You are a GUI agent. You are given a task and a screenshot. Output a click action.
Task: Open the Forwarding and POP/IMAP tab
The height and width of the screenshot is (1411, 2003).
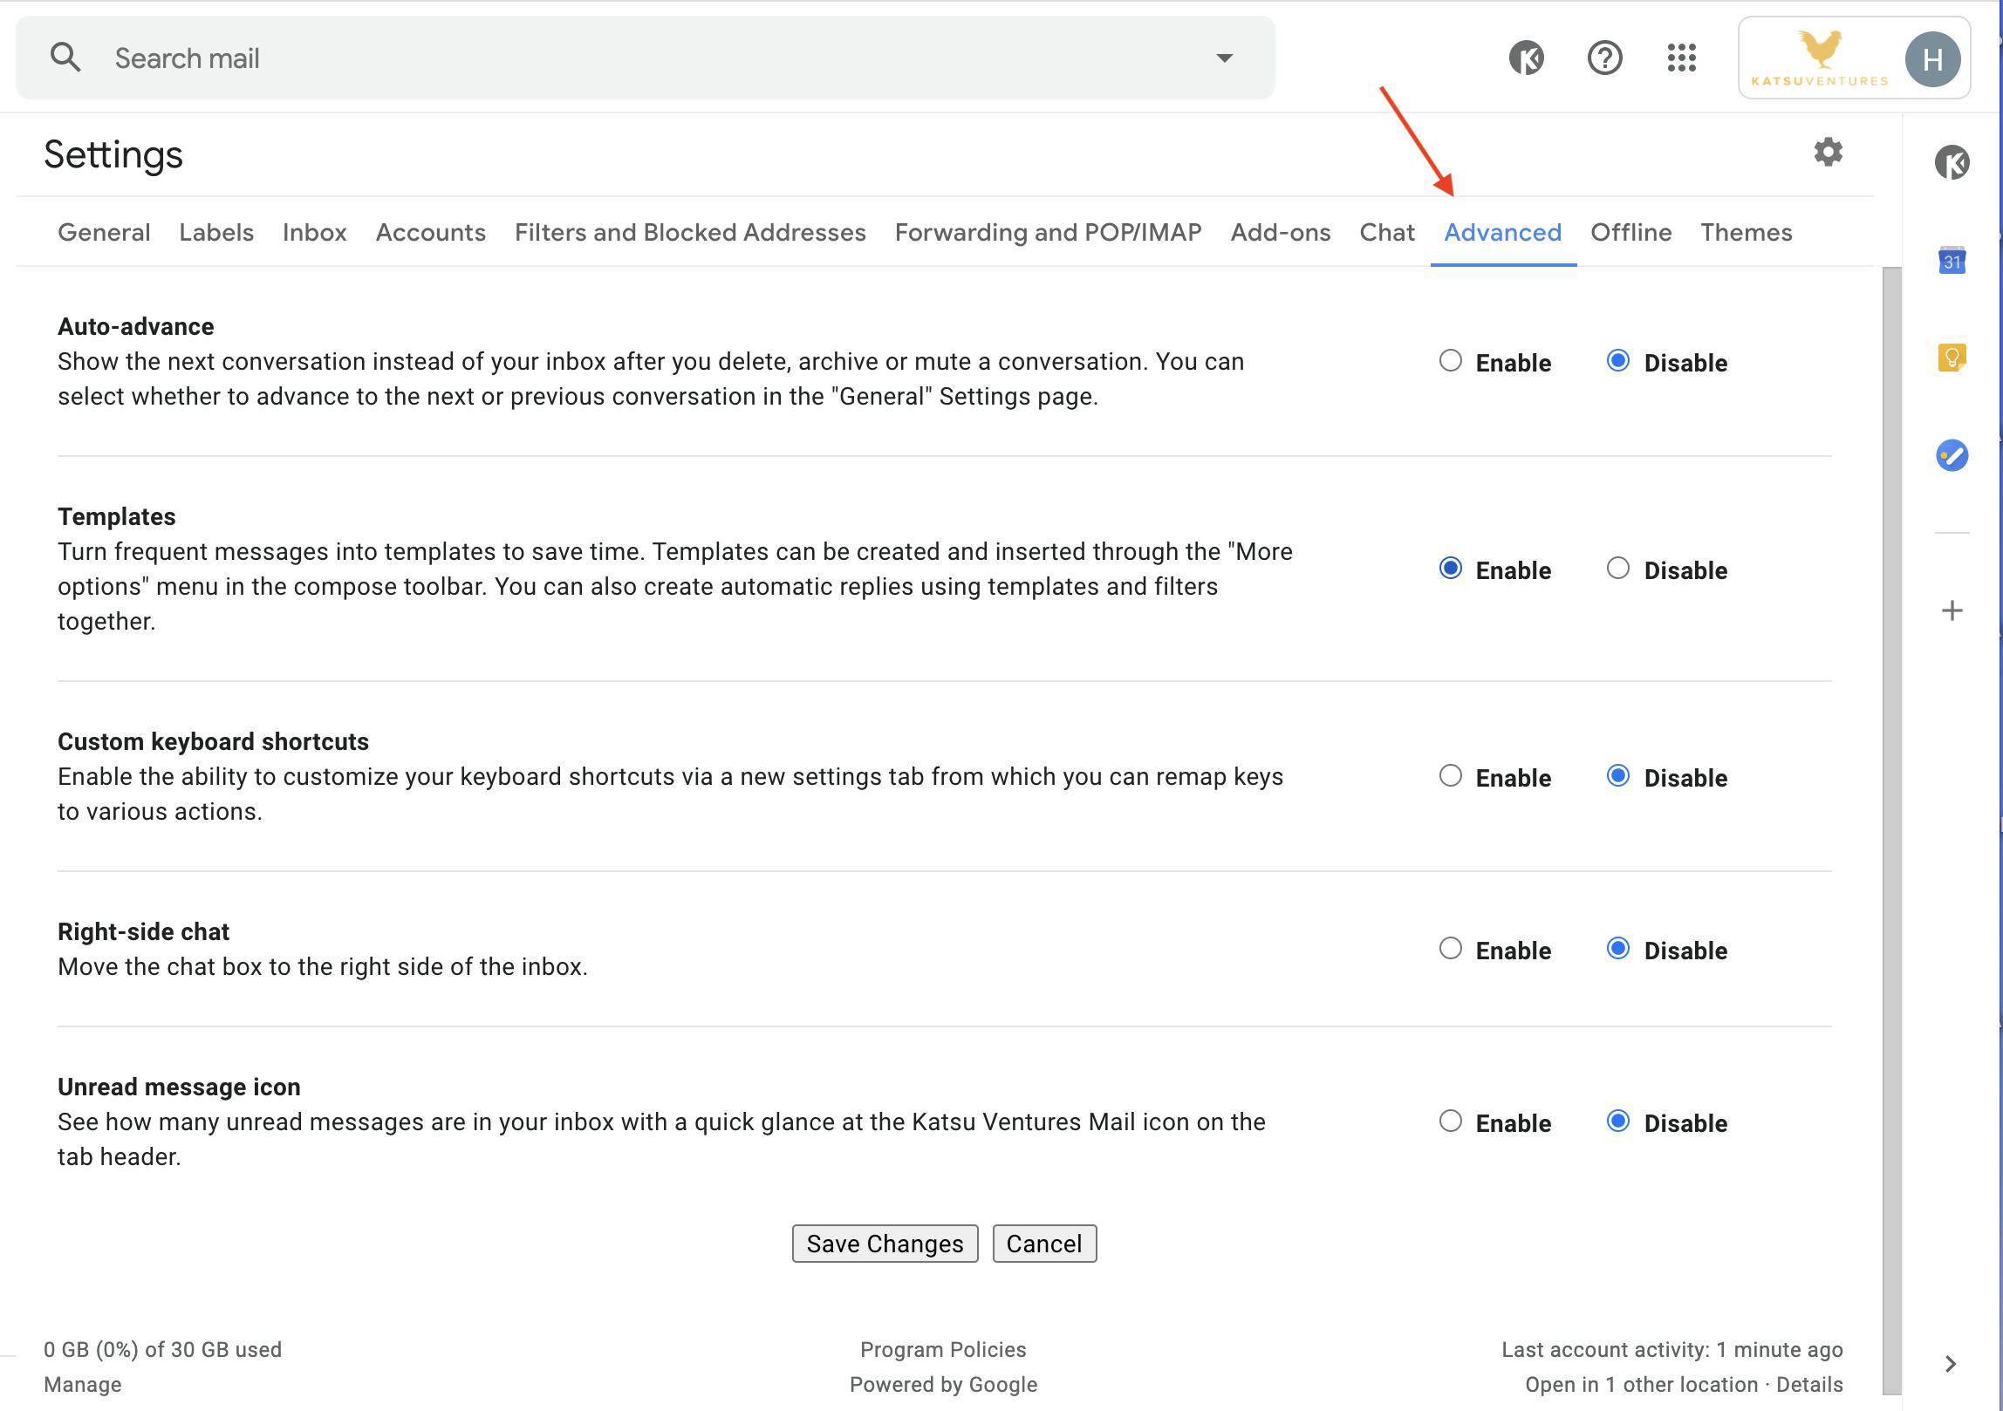click(1048, 232)
